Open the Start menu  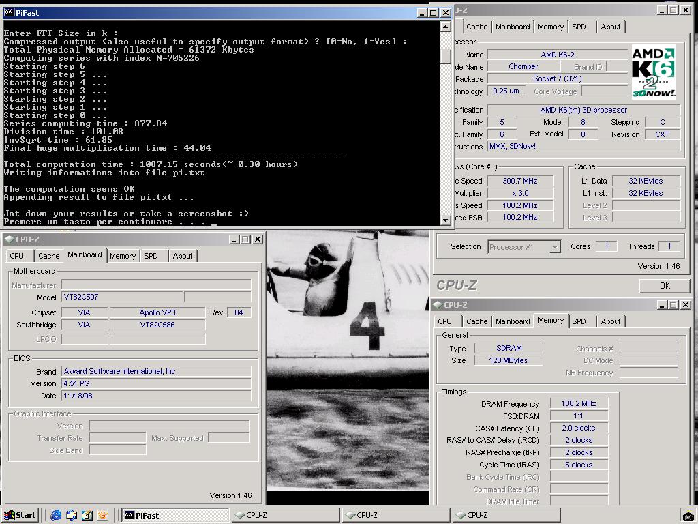20,515
